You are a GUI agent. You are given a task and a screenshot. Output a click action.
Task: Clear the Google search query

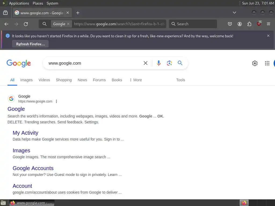click(x=145, y=63)
